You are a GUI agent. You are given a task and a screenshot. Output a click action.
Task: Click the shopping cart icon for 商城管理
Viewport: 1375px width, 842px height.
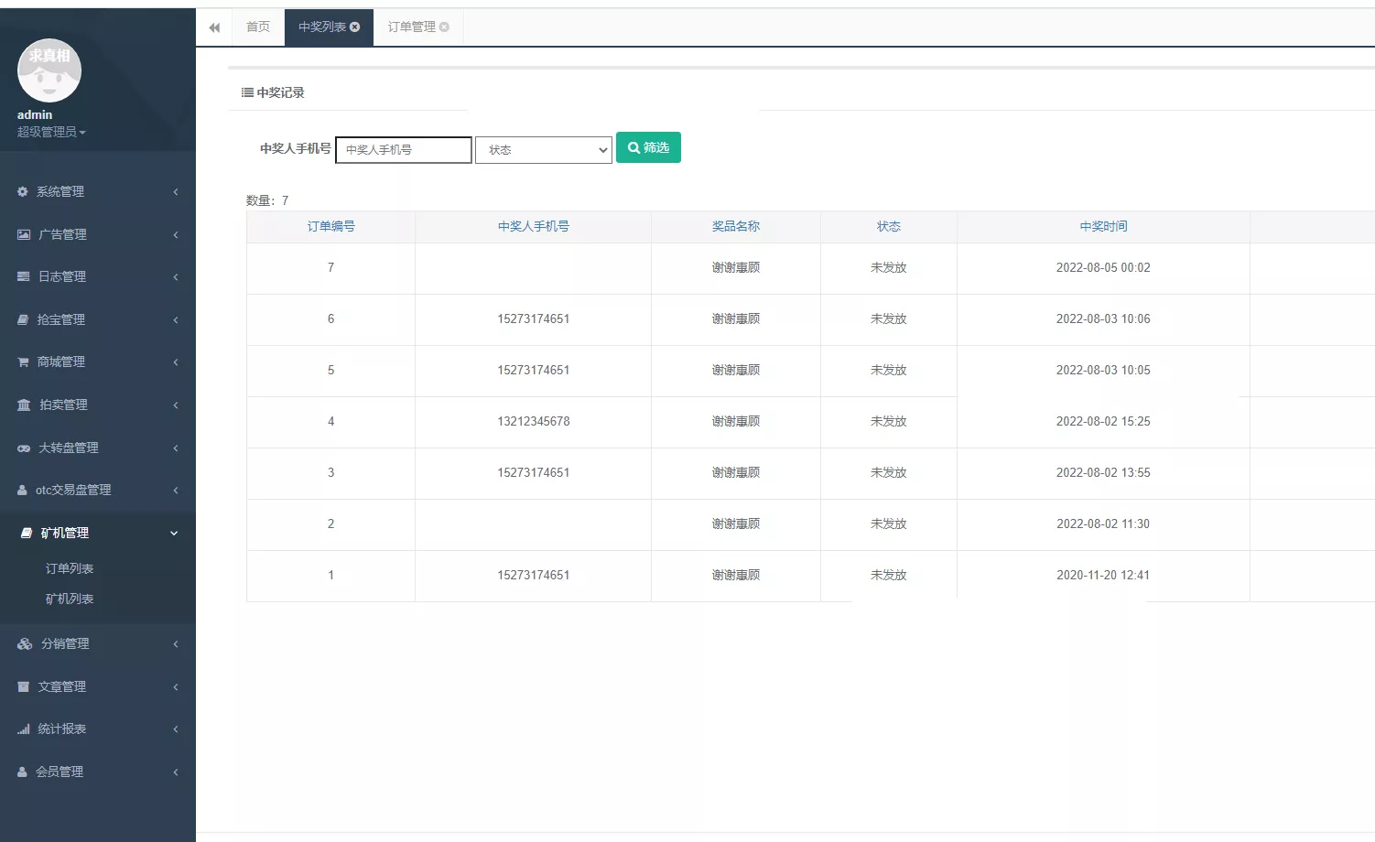tap(24, 362)
